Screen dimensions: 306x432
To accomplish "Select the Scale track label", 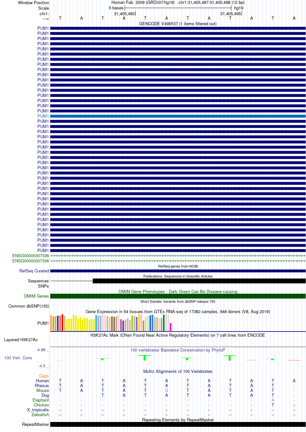I will click(x=43, y=8).
